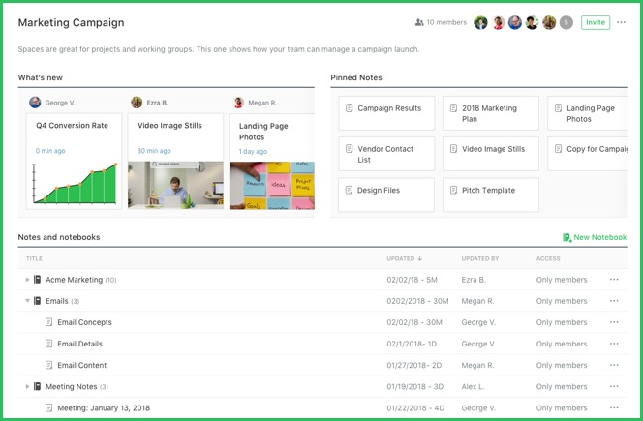The image size is (643, 421).
Task: Open the Video Image Stills photo thumbnail
Action: tap(175, 184)
